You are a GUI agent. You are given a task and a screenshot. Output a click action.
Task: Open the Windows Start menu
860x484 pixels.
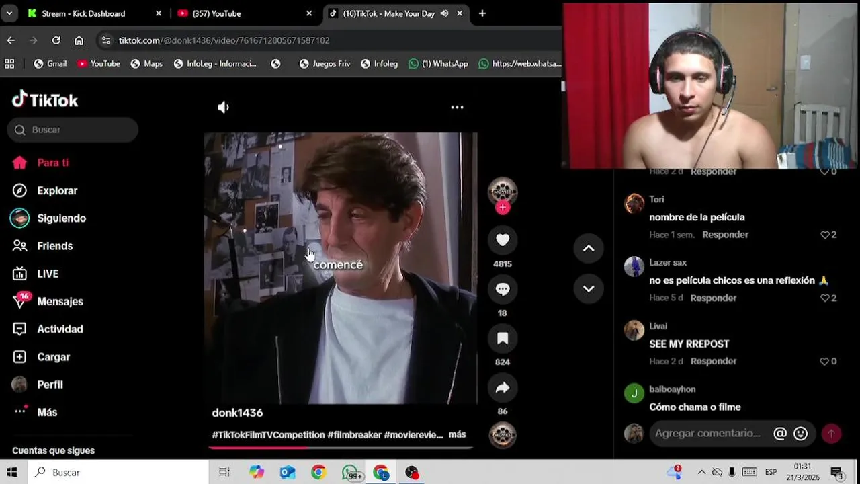coord(12,472)
